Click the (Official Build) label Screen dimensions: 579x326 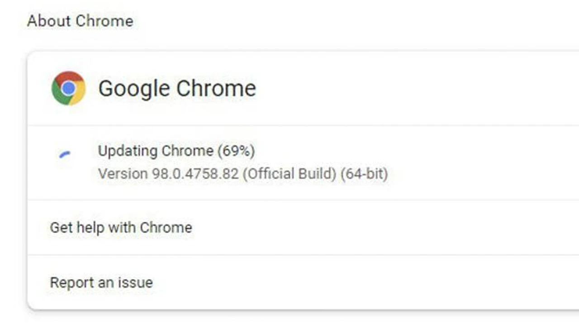289,174
